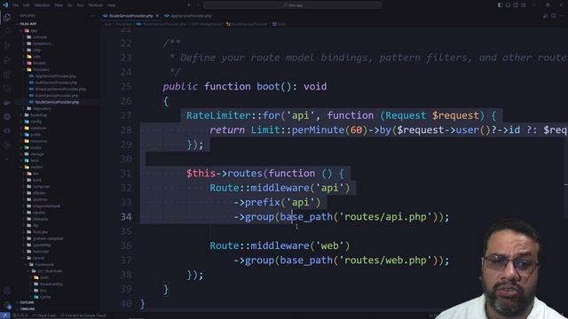The height and width of the screenshot is (319, 568).
Task: Click the split editor icon
Action: pos(554,16)
